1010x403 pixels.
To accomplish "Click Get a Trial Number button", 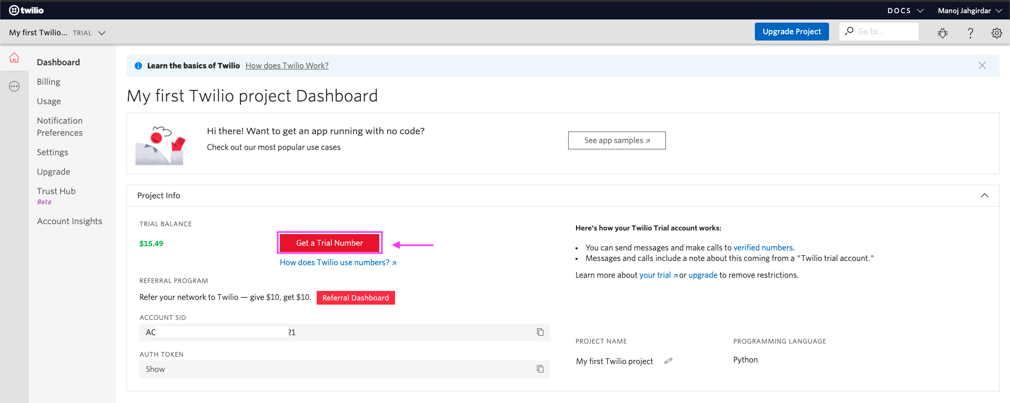I will [x=329, y=243].
